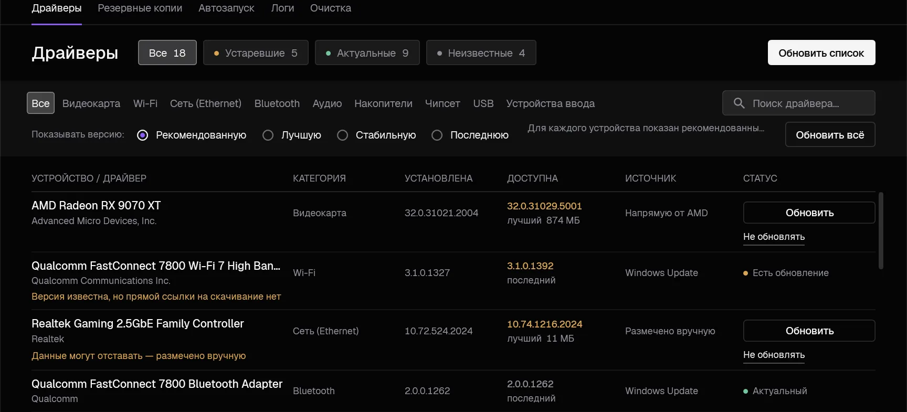
Task: Filter category by Аудио
Action: coord(327,103)
